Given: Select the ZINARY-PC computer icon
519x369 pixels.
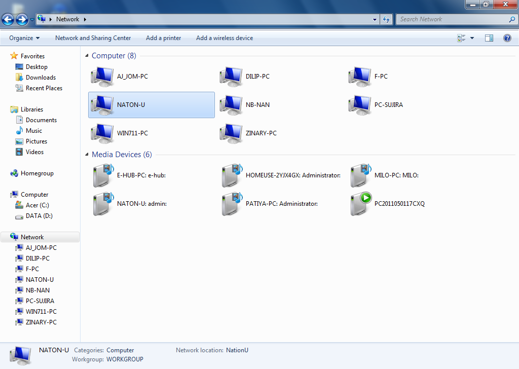Looking at the screenshot, I should 231,133.
